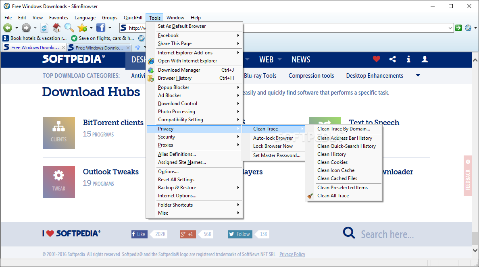Click the FEEDBACK side tab
479x267 pixels.
tap(467, 176)
